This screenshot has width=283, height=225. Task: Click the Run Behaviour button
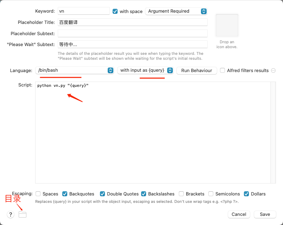tap(196, 70)
